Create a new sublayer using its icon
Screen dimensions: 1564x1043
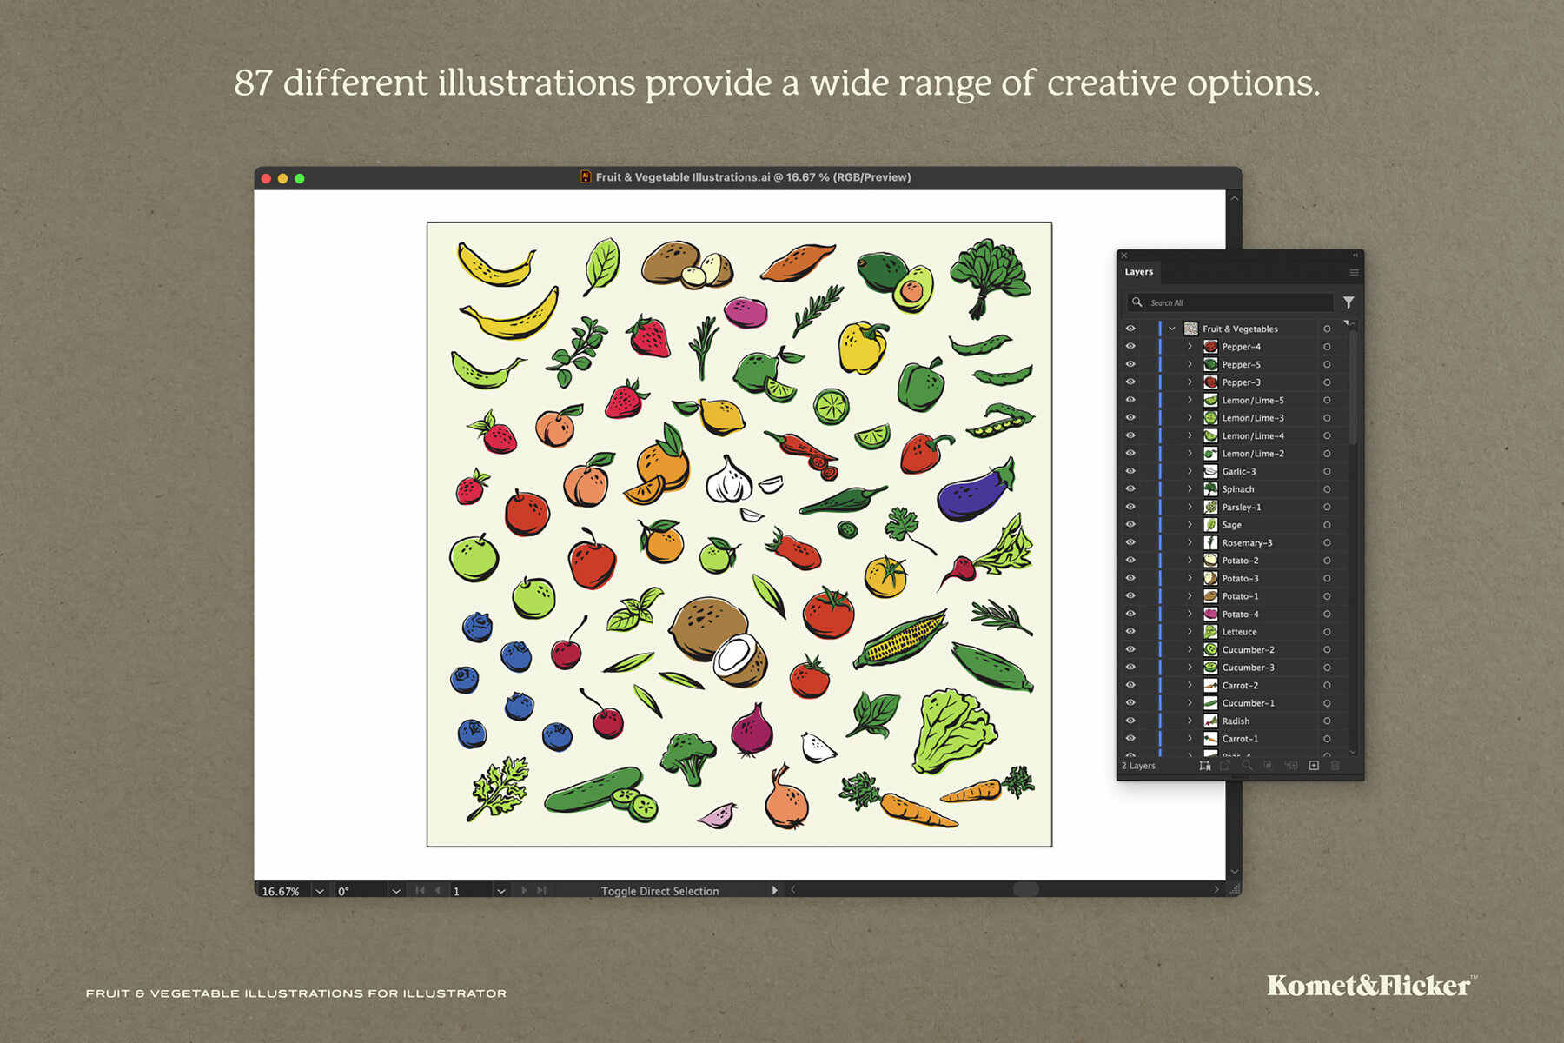pos(1290,766)
